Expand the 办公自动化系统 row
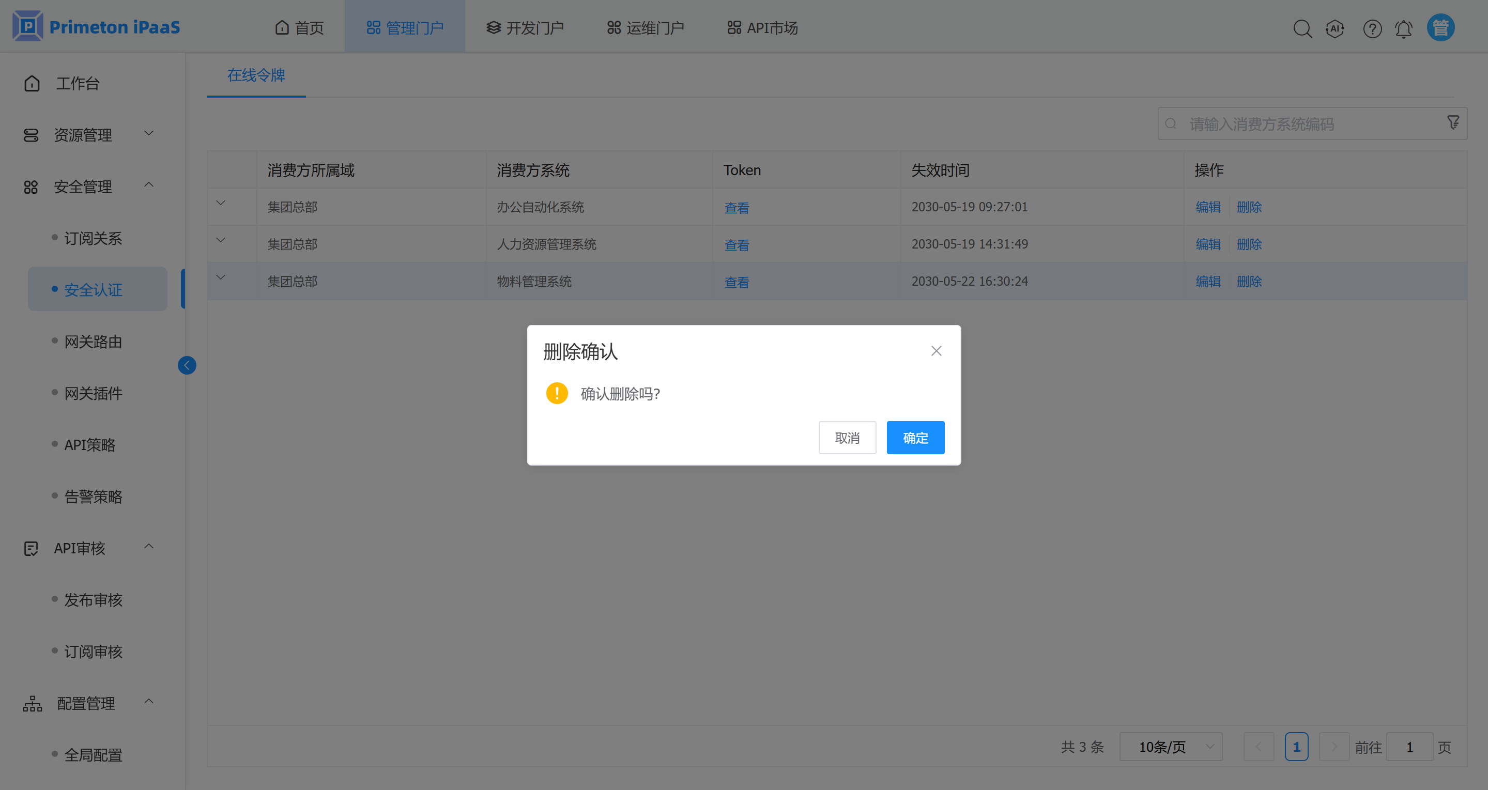The height and width of the screenshot is (790, 1488). tap(221, 203)
